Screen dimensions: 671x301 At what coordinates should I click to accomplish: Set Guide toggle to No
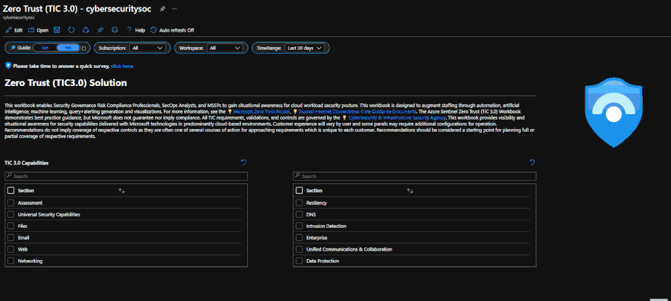(x=68, y=48)
